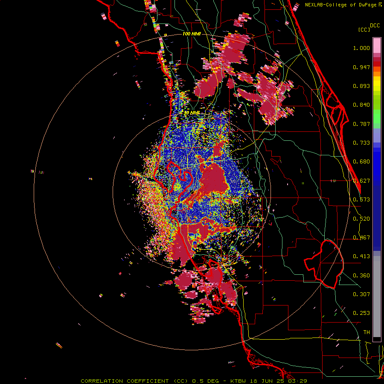
Task: Select the 0.787 scale value
Action: [361, 124]
